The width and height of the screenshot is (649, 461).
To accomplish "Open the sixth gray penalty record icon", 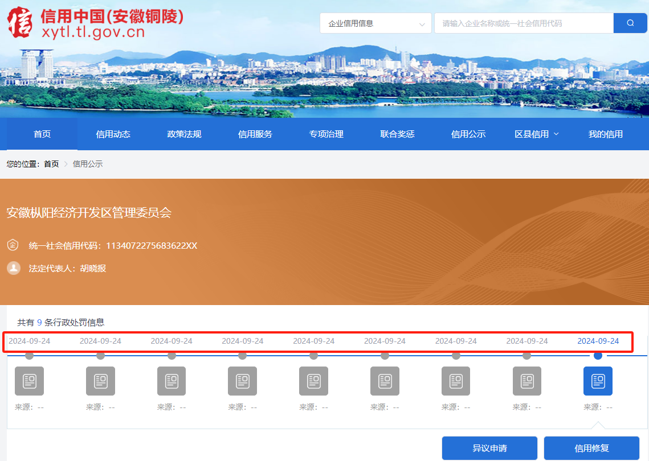I will coord(385,381).
